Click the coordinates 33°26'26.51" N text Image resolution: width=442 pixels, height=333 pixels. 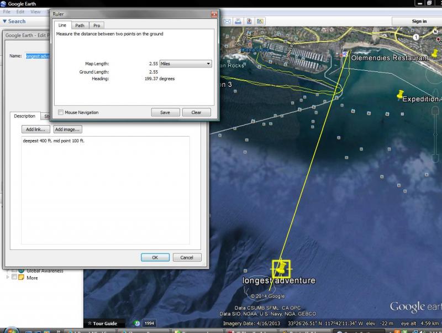tap(305, 324)
